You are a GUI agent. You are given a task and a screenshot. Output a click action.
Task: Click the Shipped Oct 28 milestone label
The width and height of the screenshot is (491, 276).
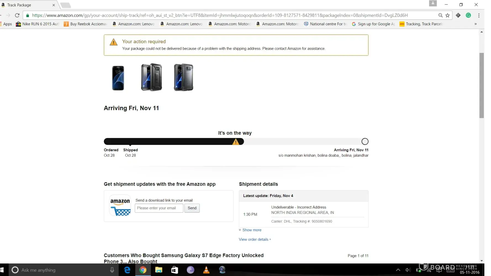(130, 153)
